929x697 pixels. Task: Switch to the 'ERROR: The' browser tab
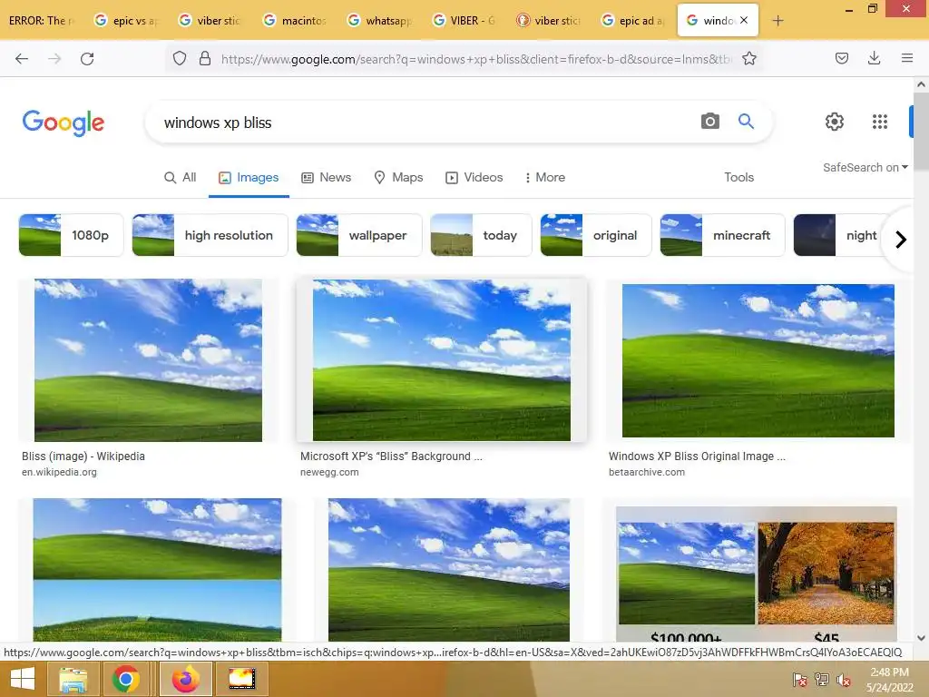42,21
